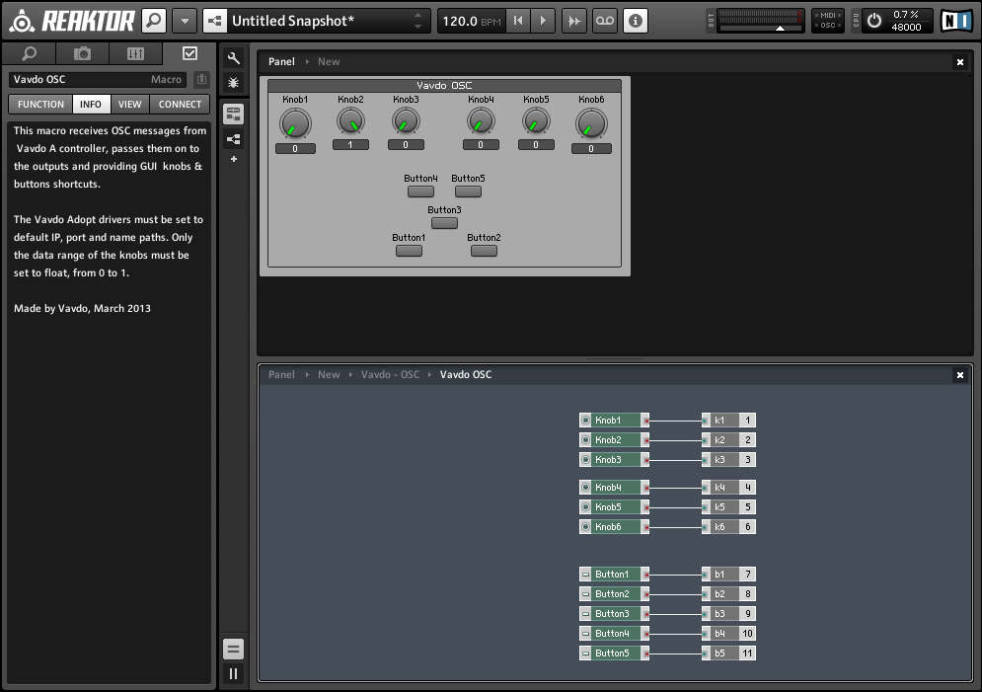Adjust the Knob6 dial
This screenshot has height=692, width=982.
click(x=591, y=123)
